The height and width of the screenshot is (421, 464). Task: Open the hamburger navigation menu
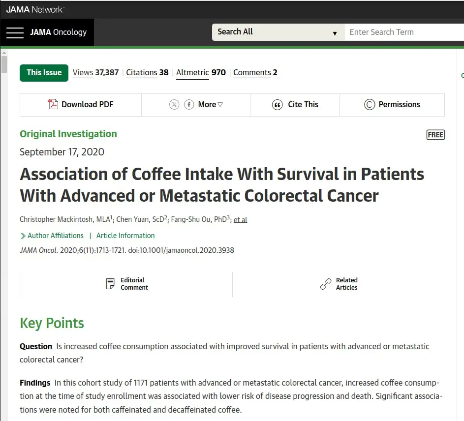coord(15,32)
